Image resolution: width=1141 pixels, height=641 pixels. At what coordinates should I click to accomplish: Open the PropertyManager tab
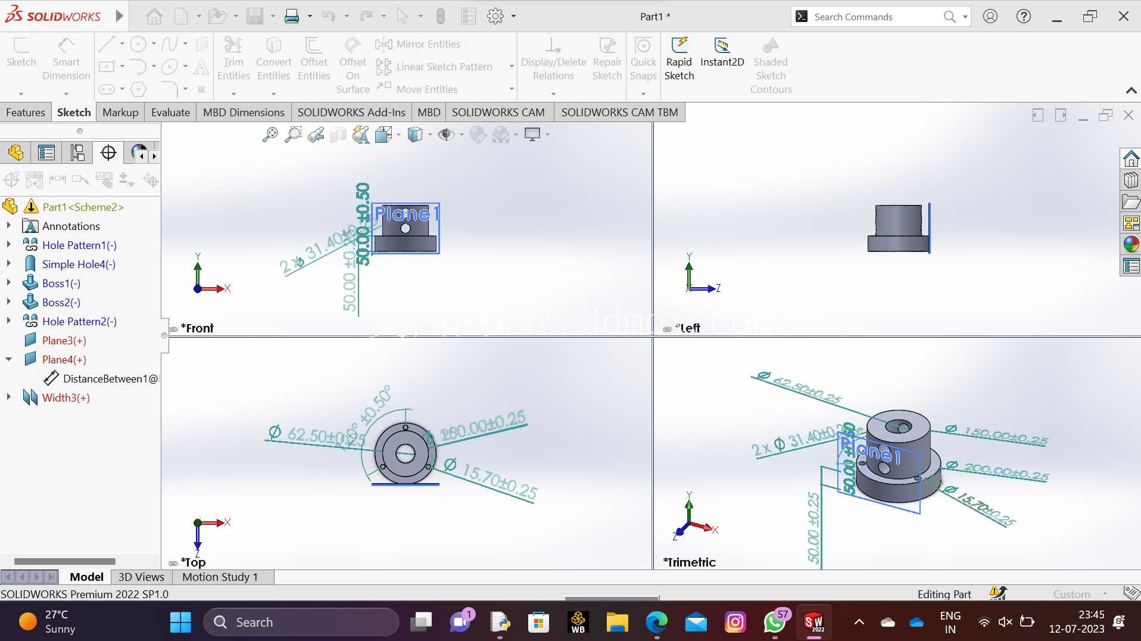click(46, 153)
